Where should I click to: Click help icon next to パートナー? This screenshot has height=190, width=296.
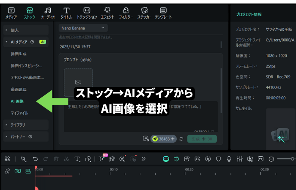[30, 137]
